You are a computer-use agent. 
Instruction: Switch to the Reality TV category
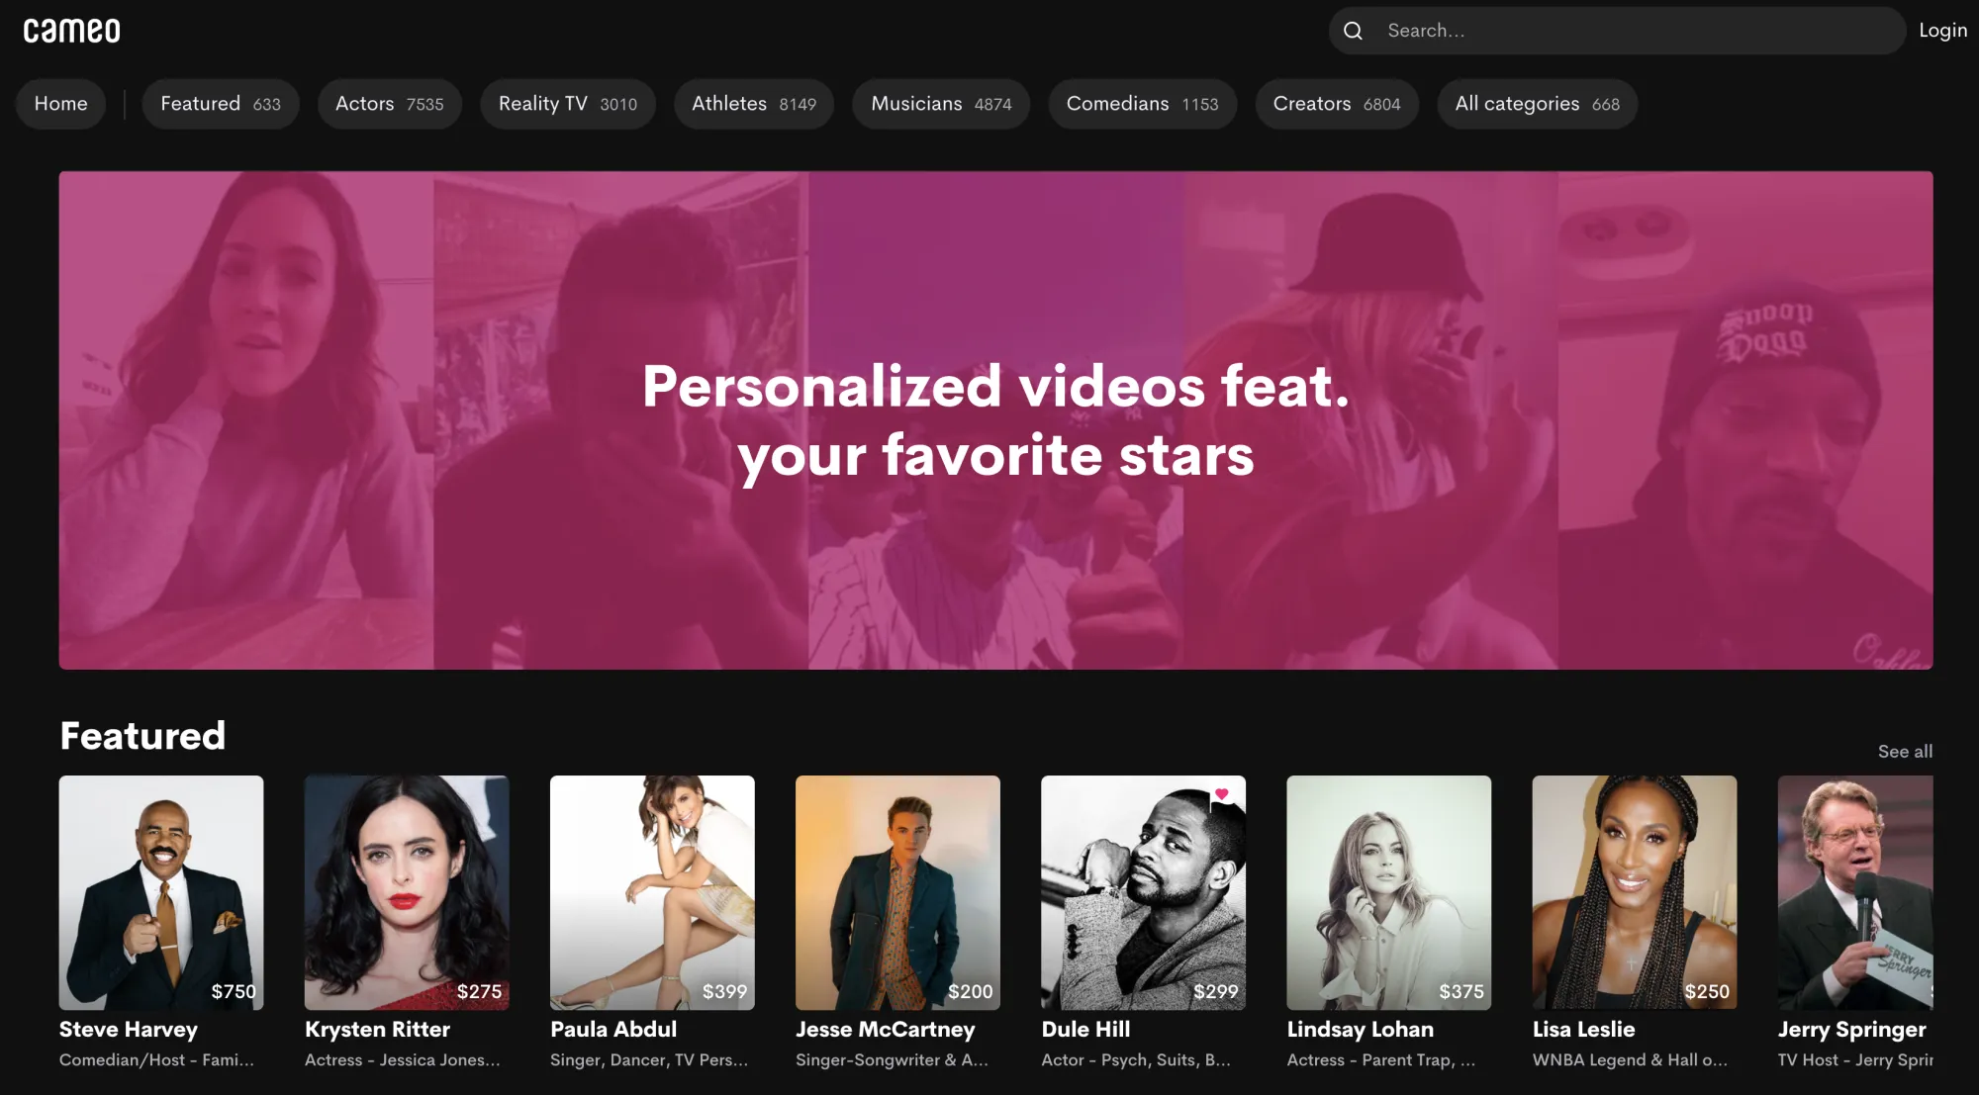coord(568,104)
